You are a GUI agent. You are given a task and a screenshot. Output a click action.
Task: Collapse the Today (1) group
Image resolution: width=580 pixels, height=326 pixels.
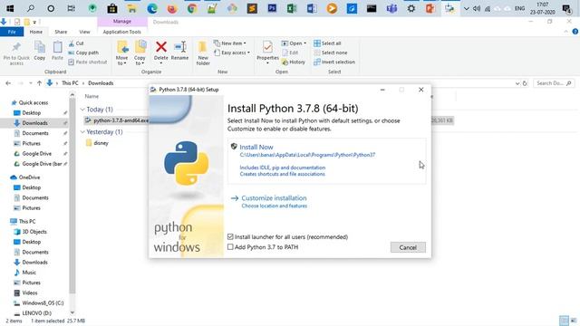click(82, 110)
